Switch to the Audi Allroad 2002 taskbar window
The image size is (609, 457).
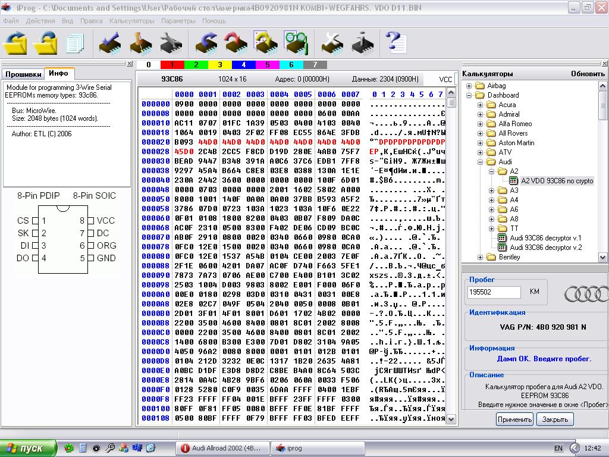click(222, 448)
